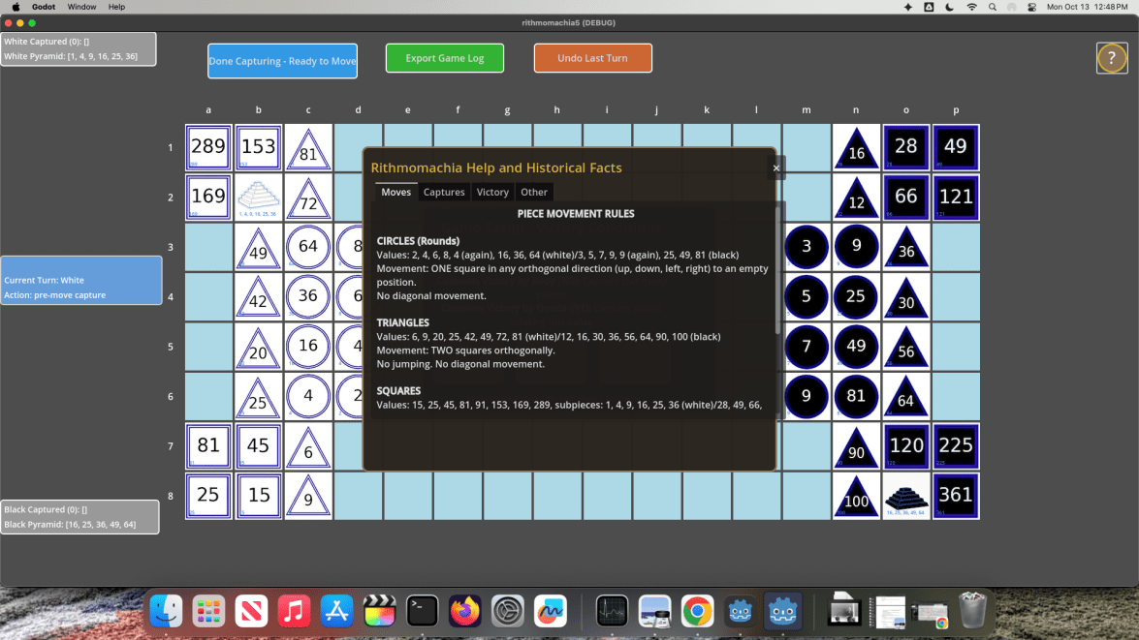This screenshot has height=640, width=1139.
Task: Open the Victory tab
Action: tap(492, 192)
